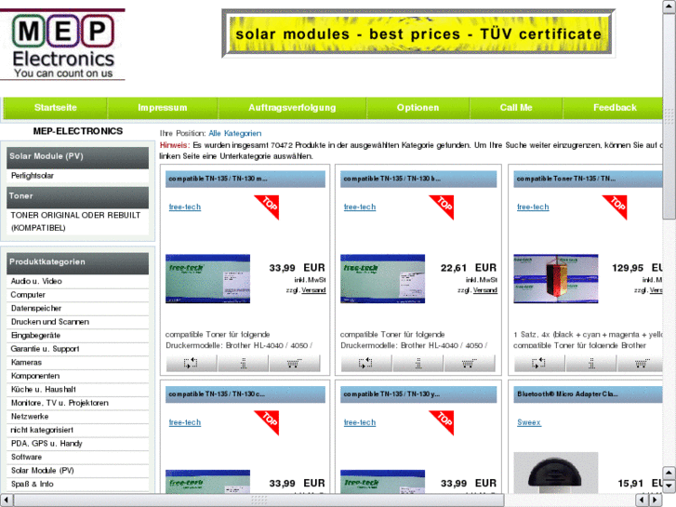Click horizontal scrollbar left arrow
This screenshot has height=507, width=676.
[7, 500]
